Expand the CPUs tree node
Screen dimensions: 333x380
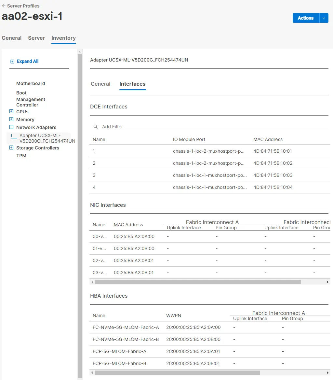11,111
